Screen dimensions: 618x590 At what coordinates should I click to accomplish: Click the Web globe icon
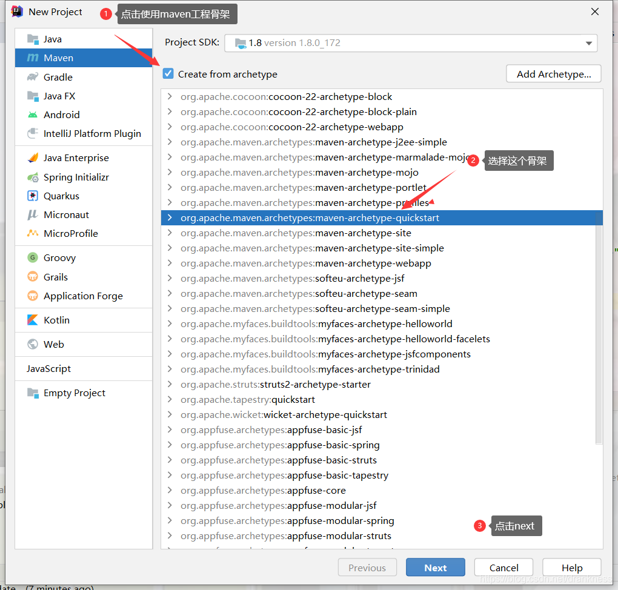[33, 344]
